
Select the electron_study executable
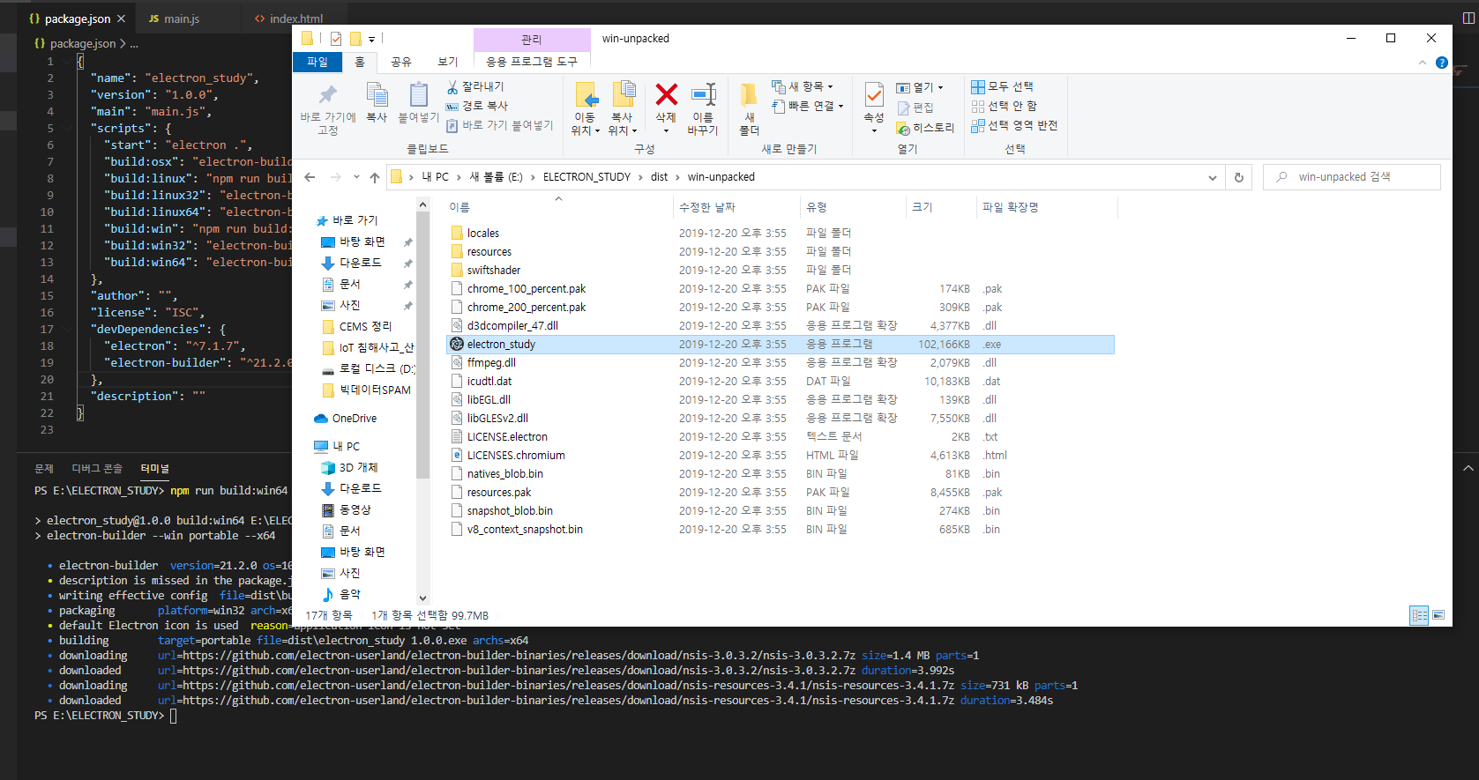tap(781, 345)
